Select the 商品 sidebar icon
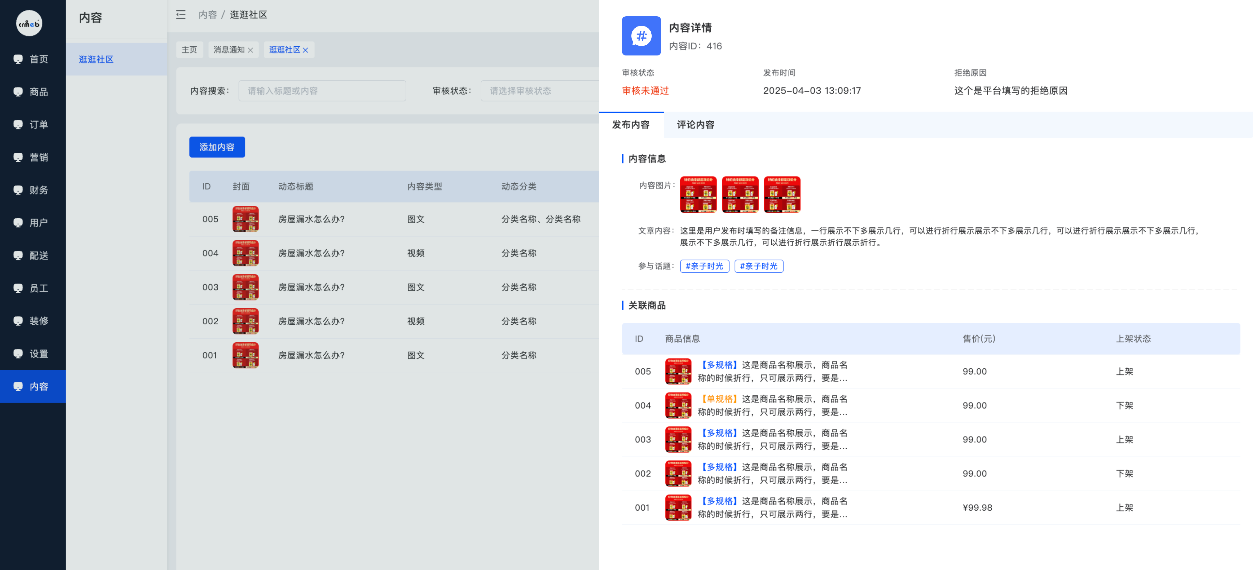1253x570 pixels. tap(18, 91)
